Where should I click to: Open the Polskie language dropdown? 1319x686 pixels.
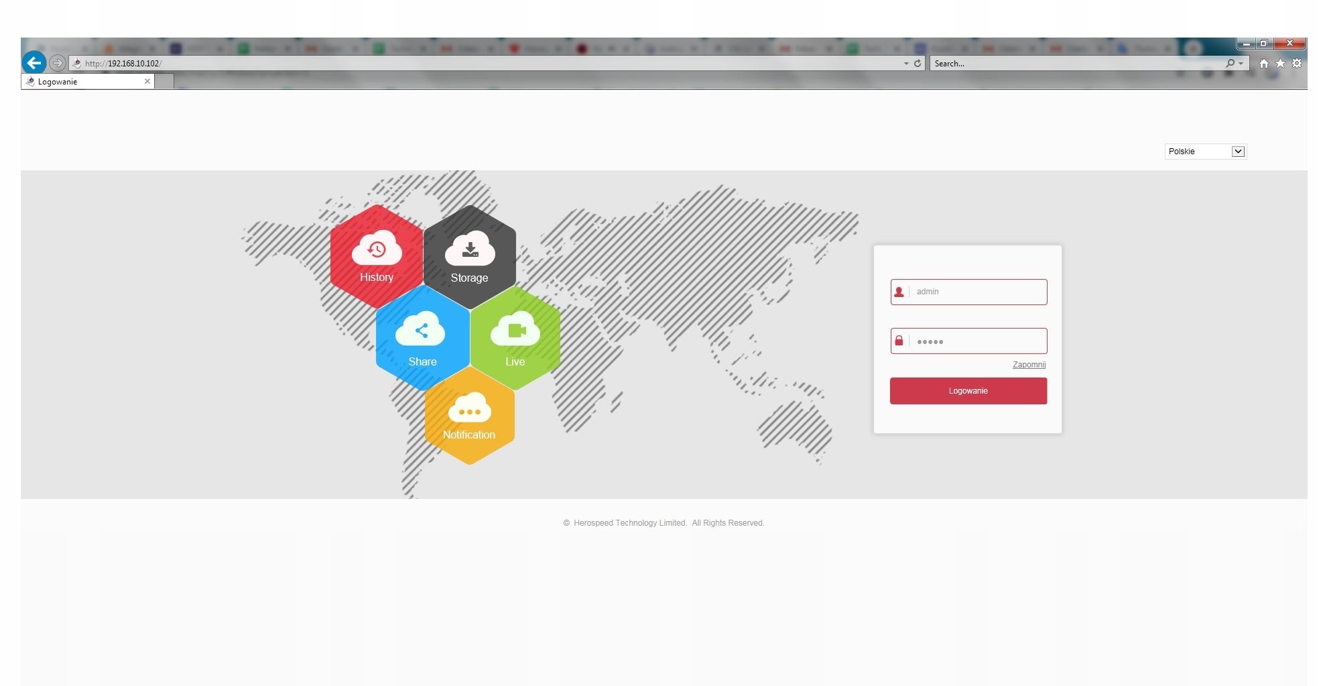pyautogui.click(x=1205, y=152)
